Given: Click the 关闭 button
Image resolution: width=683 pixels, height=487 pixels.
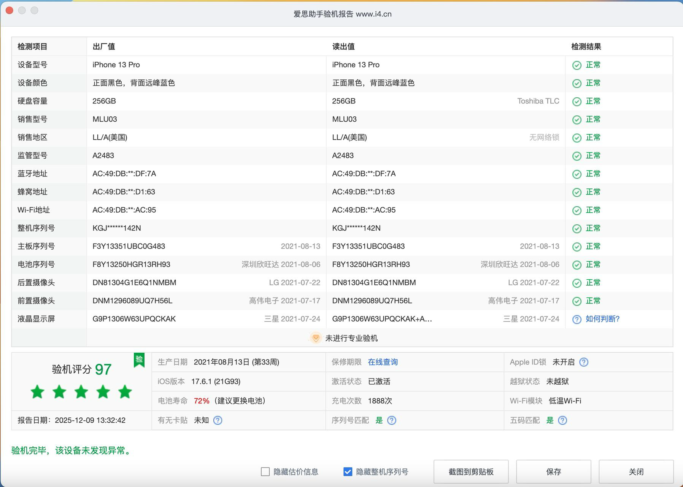Looking at the screenshot, I should tap(636, 472).
